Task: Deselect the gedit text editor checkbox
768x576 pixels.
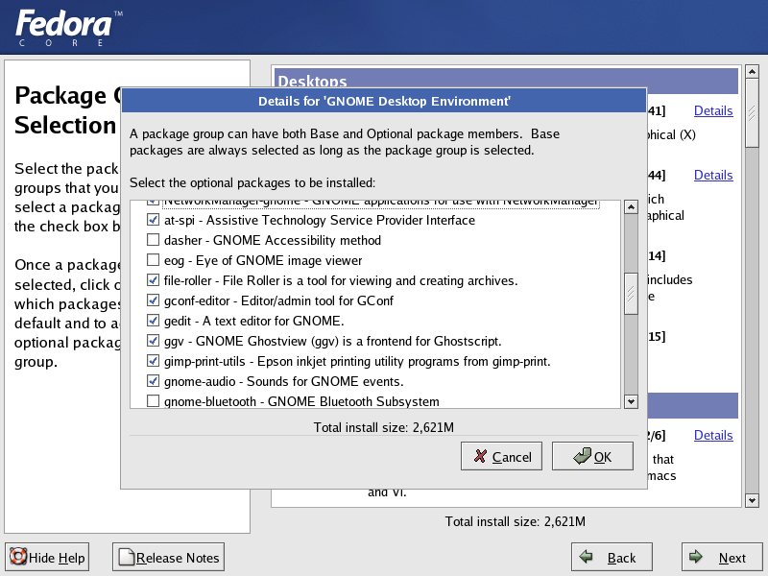Action: (x=154, y=320)
